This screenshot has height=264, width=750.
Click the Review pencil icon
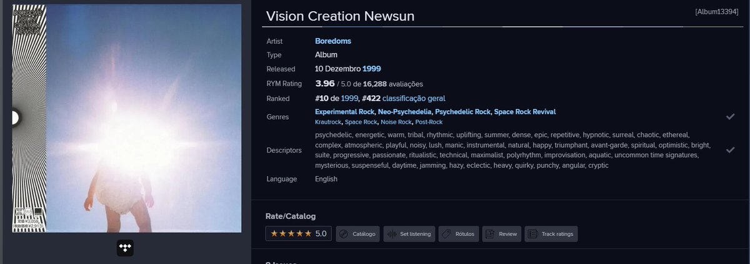pyautogui.click(x=490, y=234)
